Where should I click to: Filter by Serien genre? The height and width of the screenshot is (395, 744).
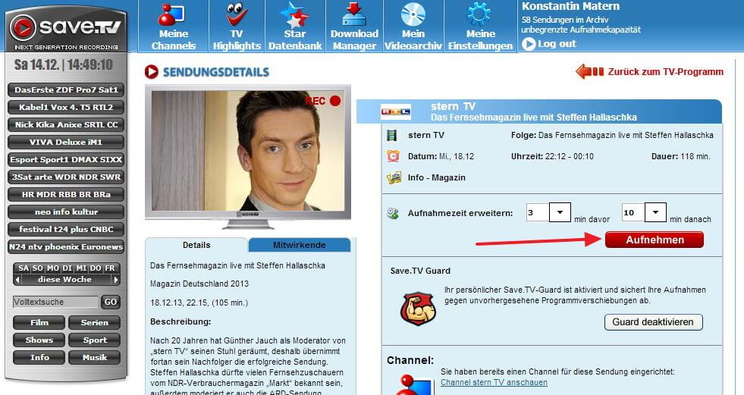pyautogui.click(x=95, y=322)
